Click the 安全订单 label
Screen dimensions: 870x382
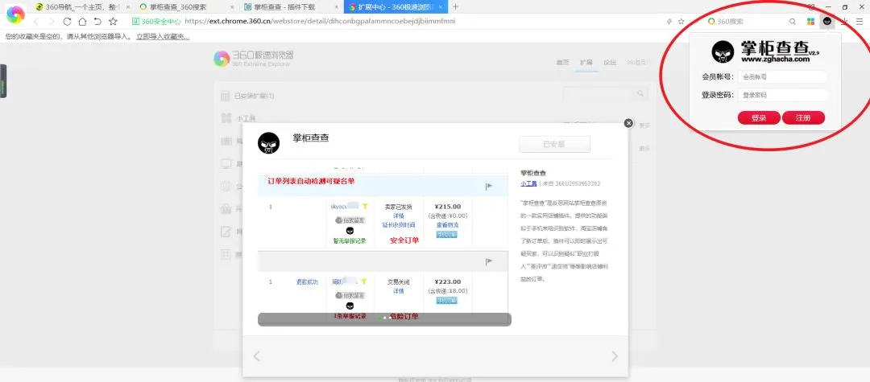point(404,240)
